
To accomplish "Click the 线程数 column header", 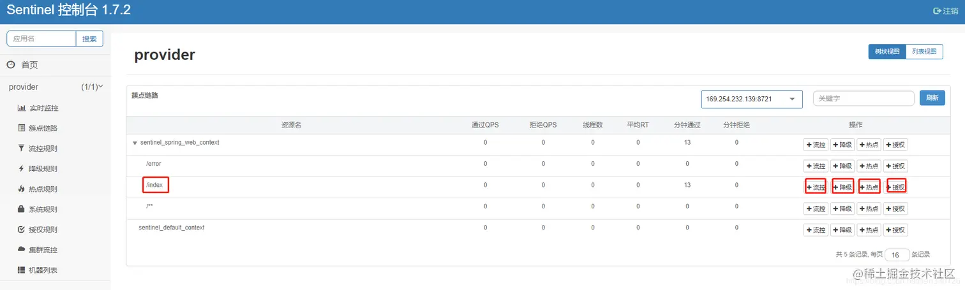I will (x=592, y=125).
